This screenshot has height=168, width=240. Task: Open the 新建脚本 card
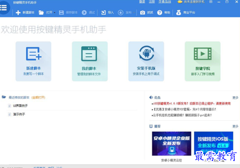[x=33, y=61]
